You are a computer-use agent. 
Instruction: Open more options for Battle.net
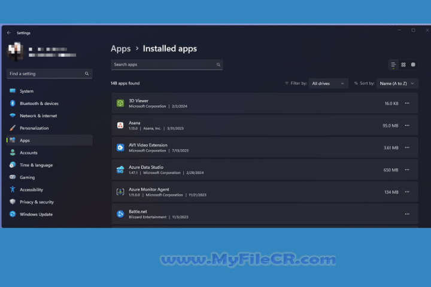[407, 214]
